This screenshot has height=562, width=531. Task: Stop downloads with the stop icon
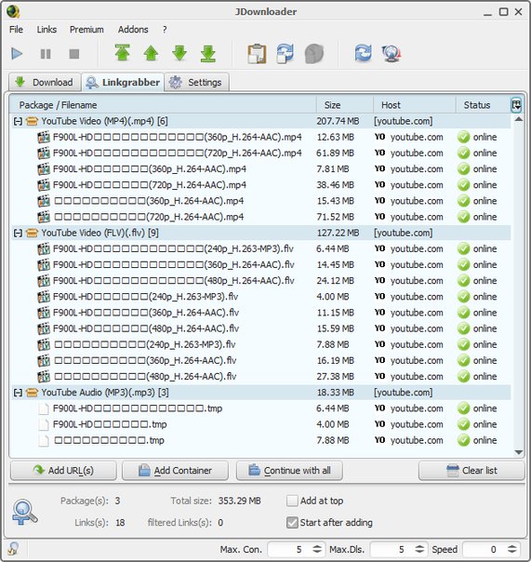coord(73,54)
